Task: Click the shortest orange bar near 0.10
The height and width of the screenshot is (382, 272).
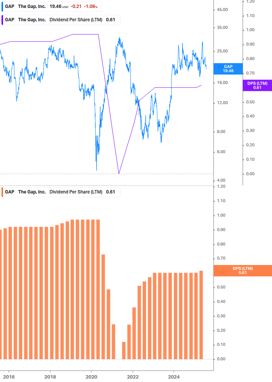Action: click(124, 350)
